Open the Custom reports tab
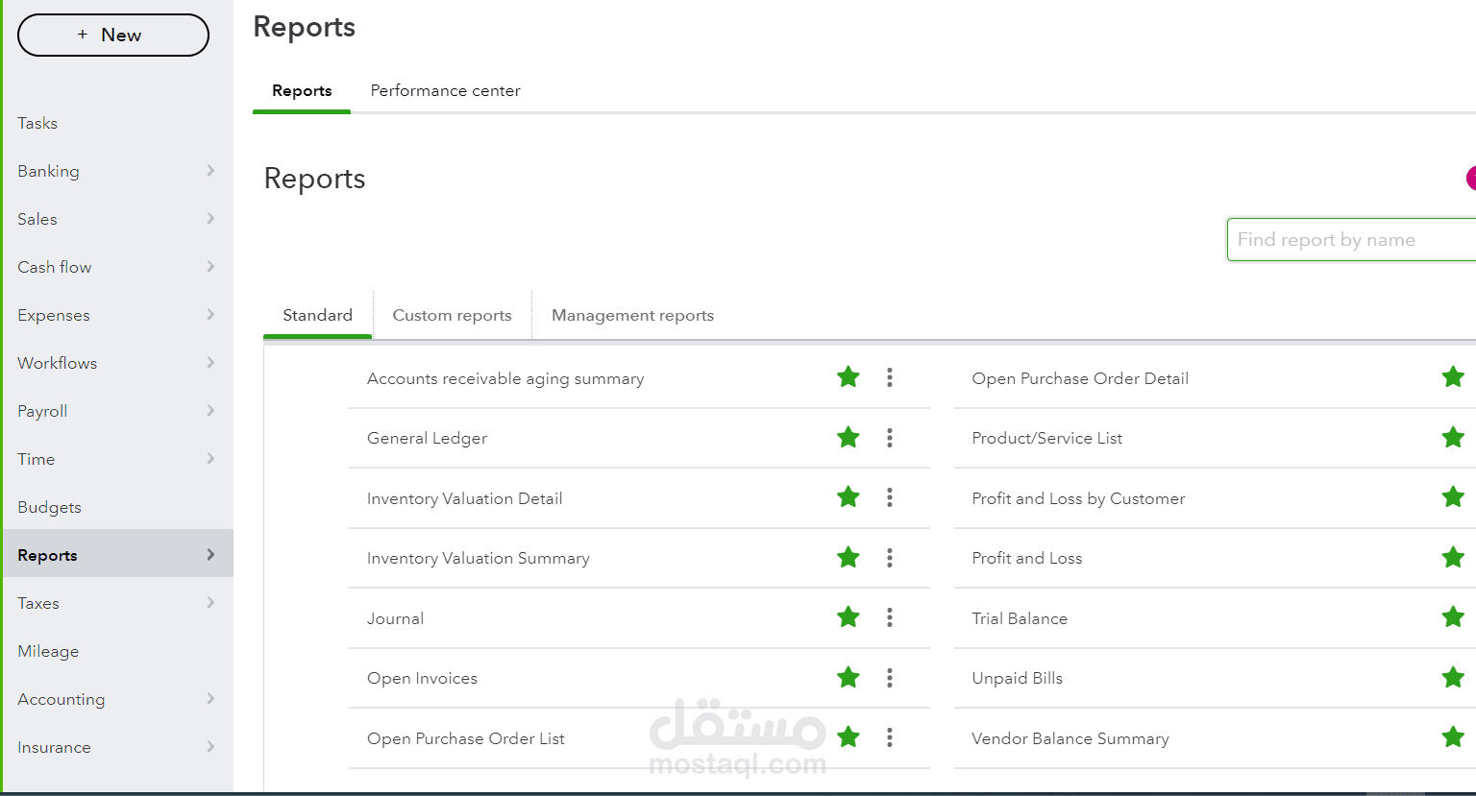The width and height of the screenshot is (1476, 796). pos(452,315)
